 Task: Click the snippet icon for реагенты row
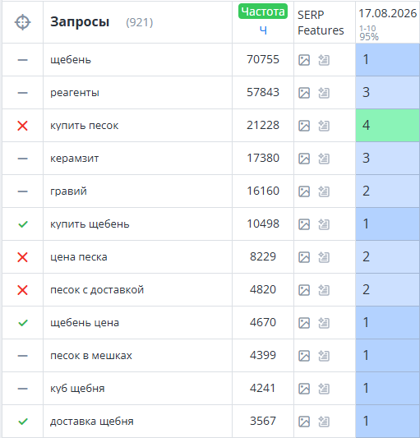324,93
